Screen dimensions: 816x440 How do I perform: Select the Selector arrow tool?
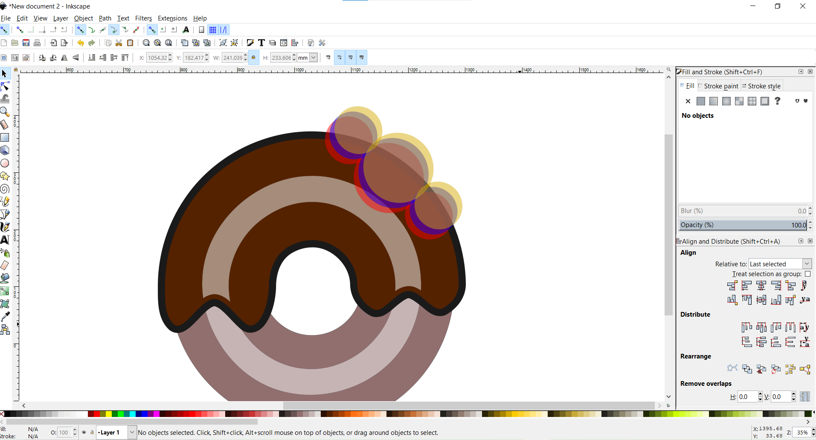5,73
